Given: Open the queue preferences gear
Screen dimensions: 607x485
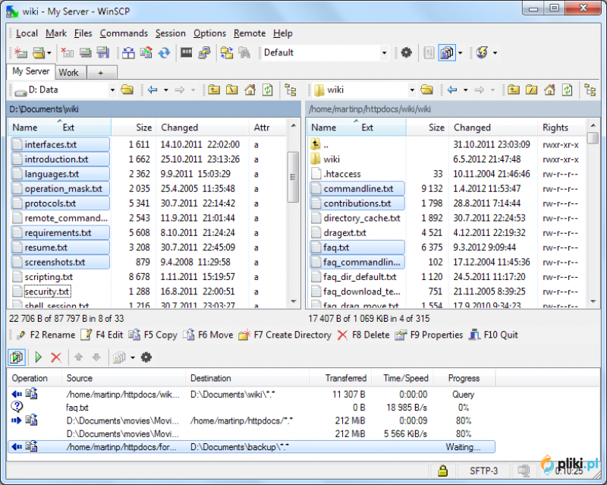Looking at the screenshot, I should coord(146,357).
